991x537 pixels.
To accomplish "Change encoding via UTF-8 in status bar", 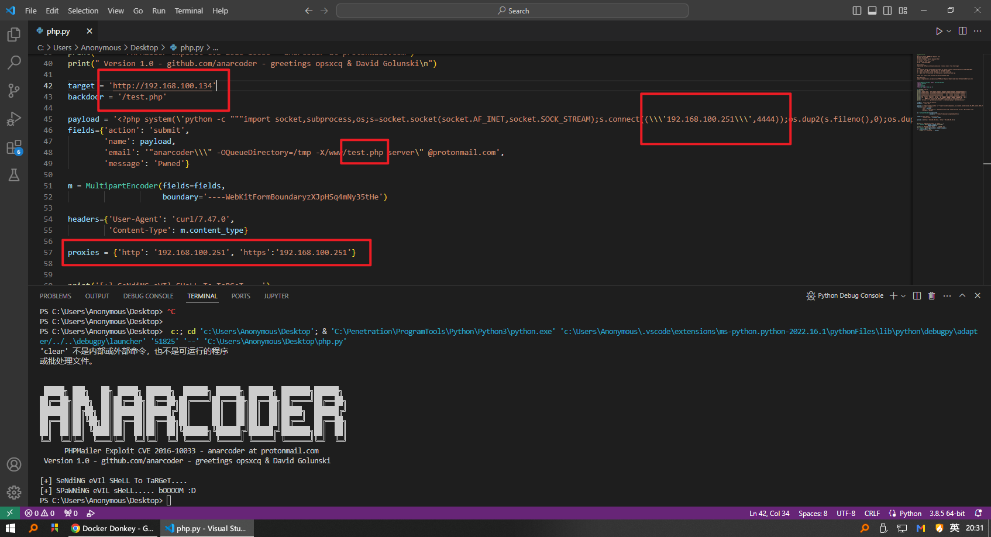I will point(846,513).
